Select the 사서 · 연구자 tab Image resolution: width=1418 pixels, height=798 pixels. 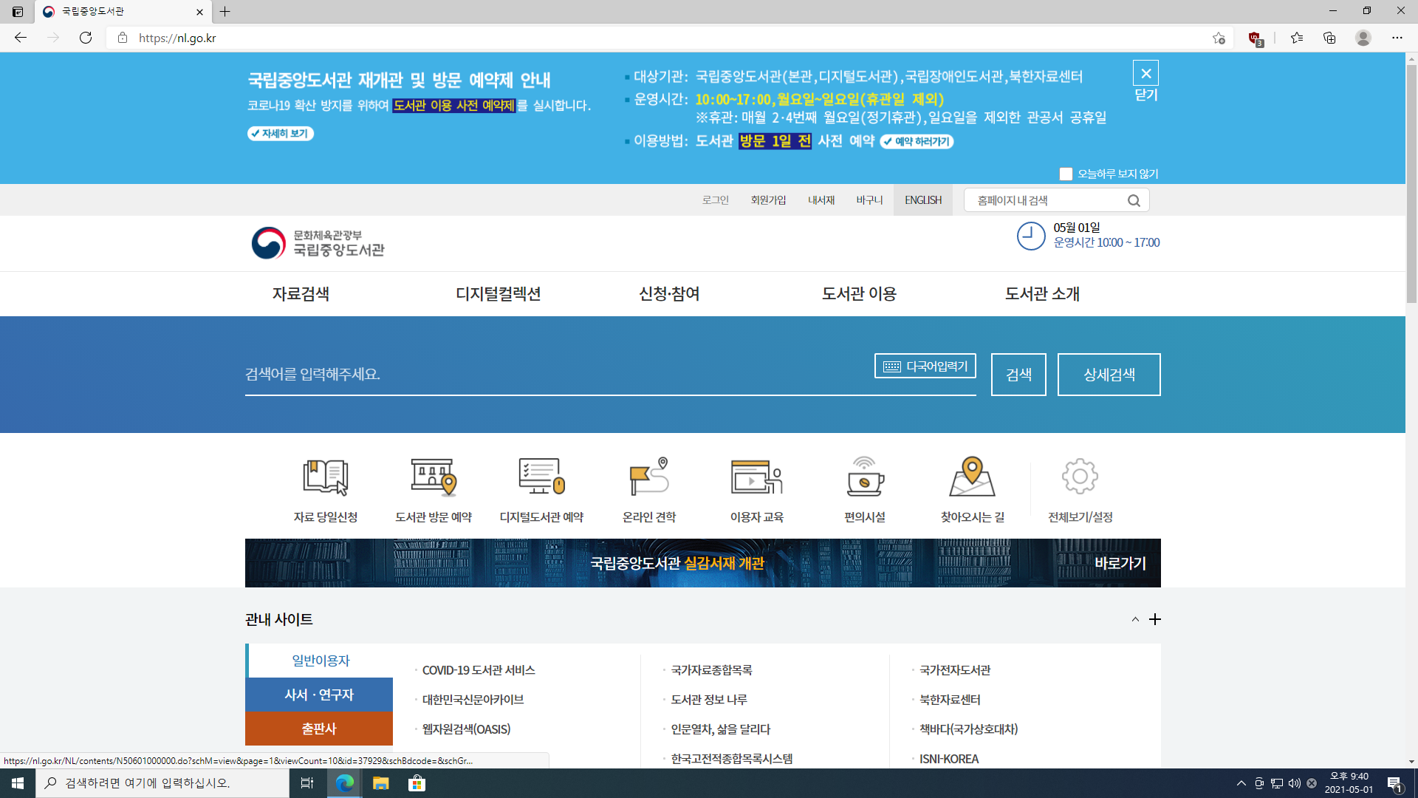point(319,695)
